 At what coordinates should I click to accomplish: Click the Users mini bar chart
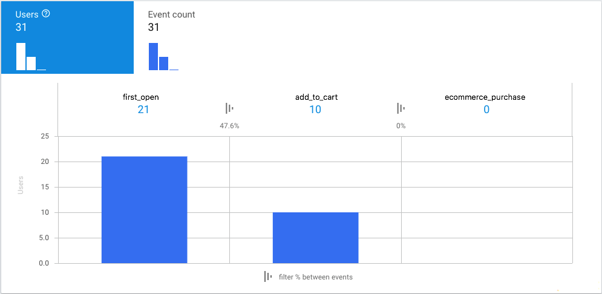tap(31, 57)
